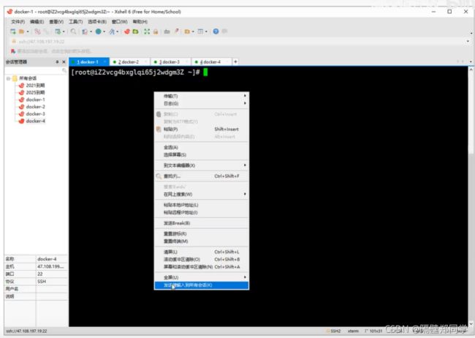Click the docker-3 session icon in tree
Image resolution: width=475 pixels, height=338 pixels.
21,114
